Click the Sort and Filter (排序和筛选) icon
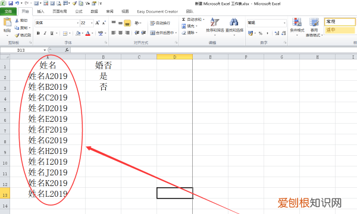Image resolution: width=357 pixels, height=214 pixels. [215, 22]
